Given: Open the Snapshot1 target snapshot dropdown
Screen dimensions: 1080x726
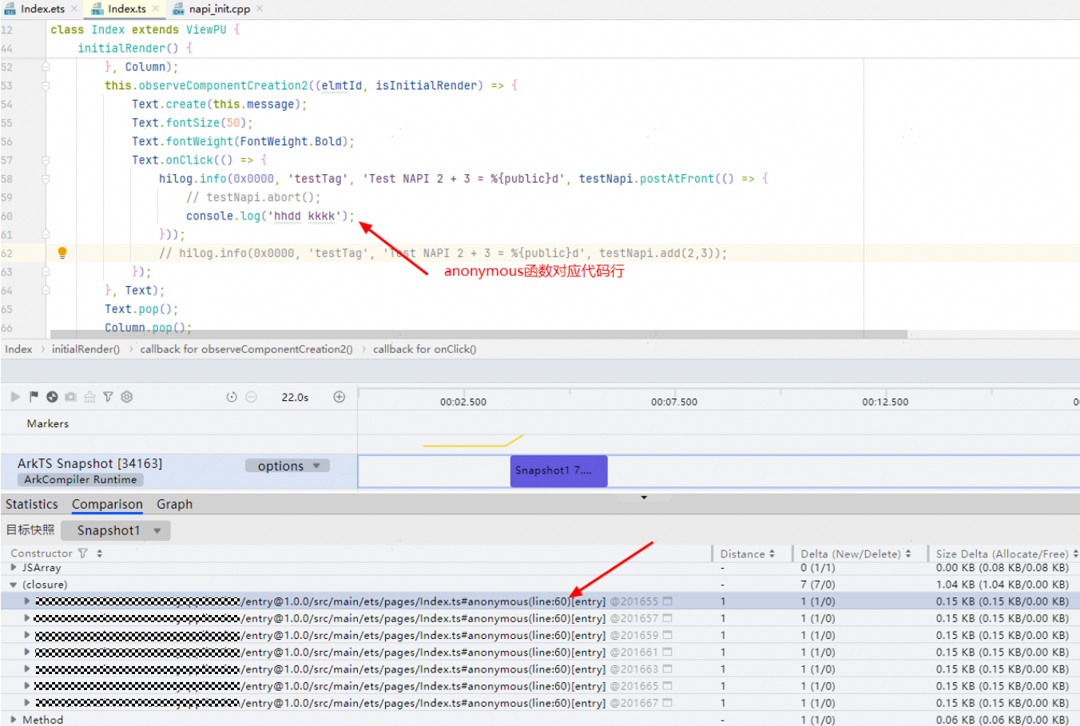Looking at the screenshot, I should [116, 530].
